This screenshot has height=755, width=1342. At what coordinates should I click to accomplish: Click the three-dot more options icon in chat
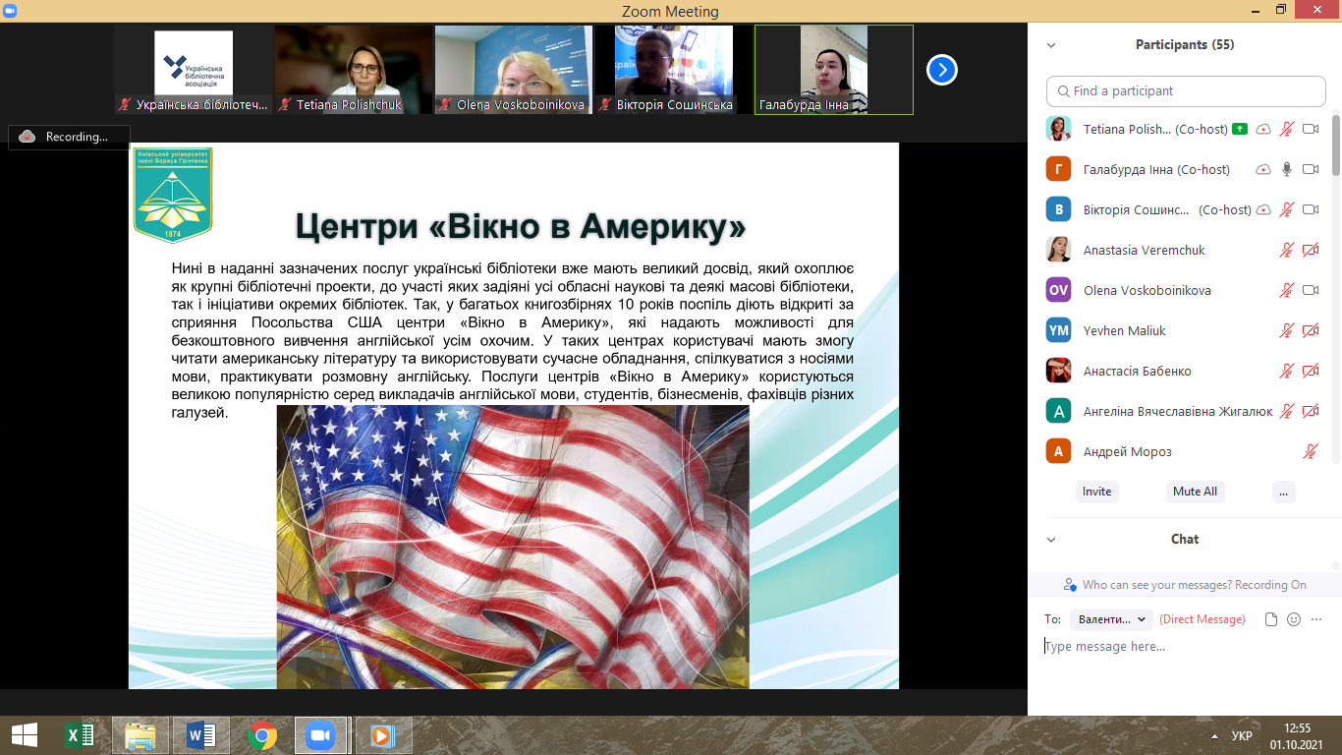click(1316, 619)
